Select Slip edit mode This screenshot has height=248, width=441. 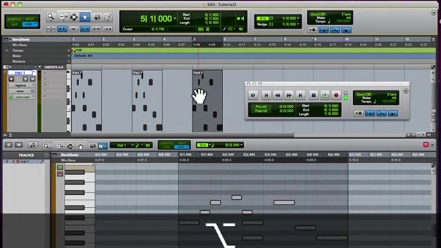coord(14,24)
